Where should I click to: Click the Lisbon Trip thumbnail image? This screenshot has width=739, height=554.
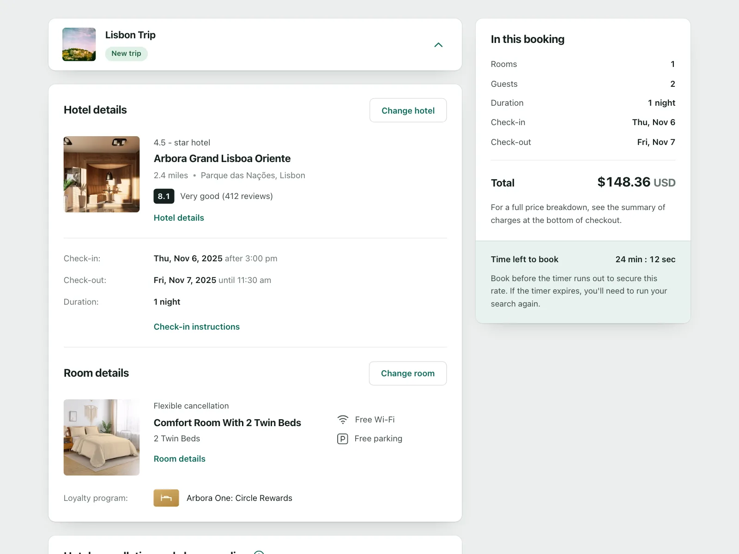[x=79, y=44]
